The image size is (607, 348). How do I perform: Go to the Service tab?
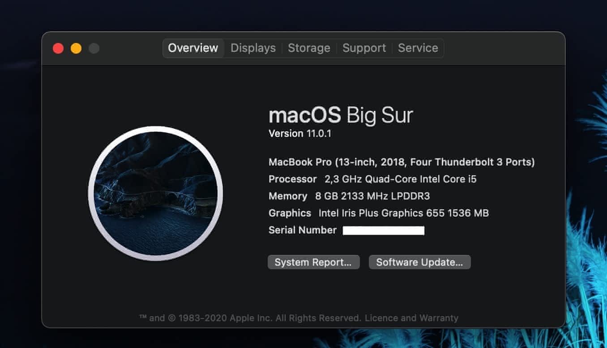click(x=418, y=48)
